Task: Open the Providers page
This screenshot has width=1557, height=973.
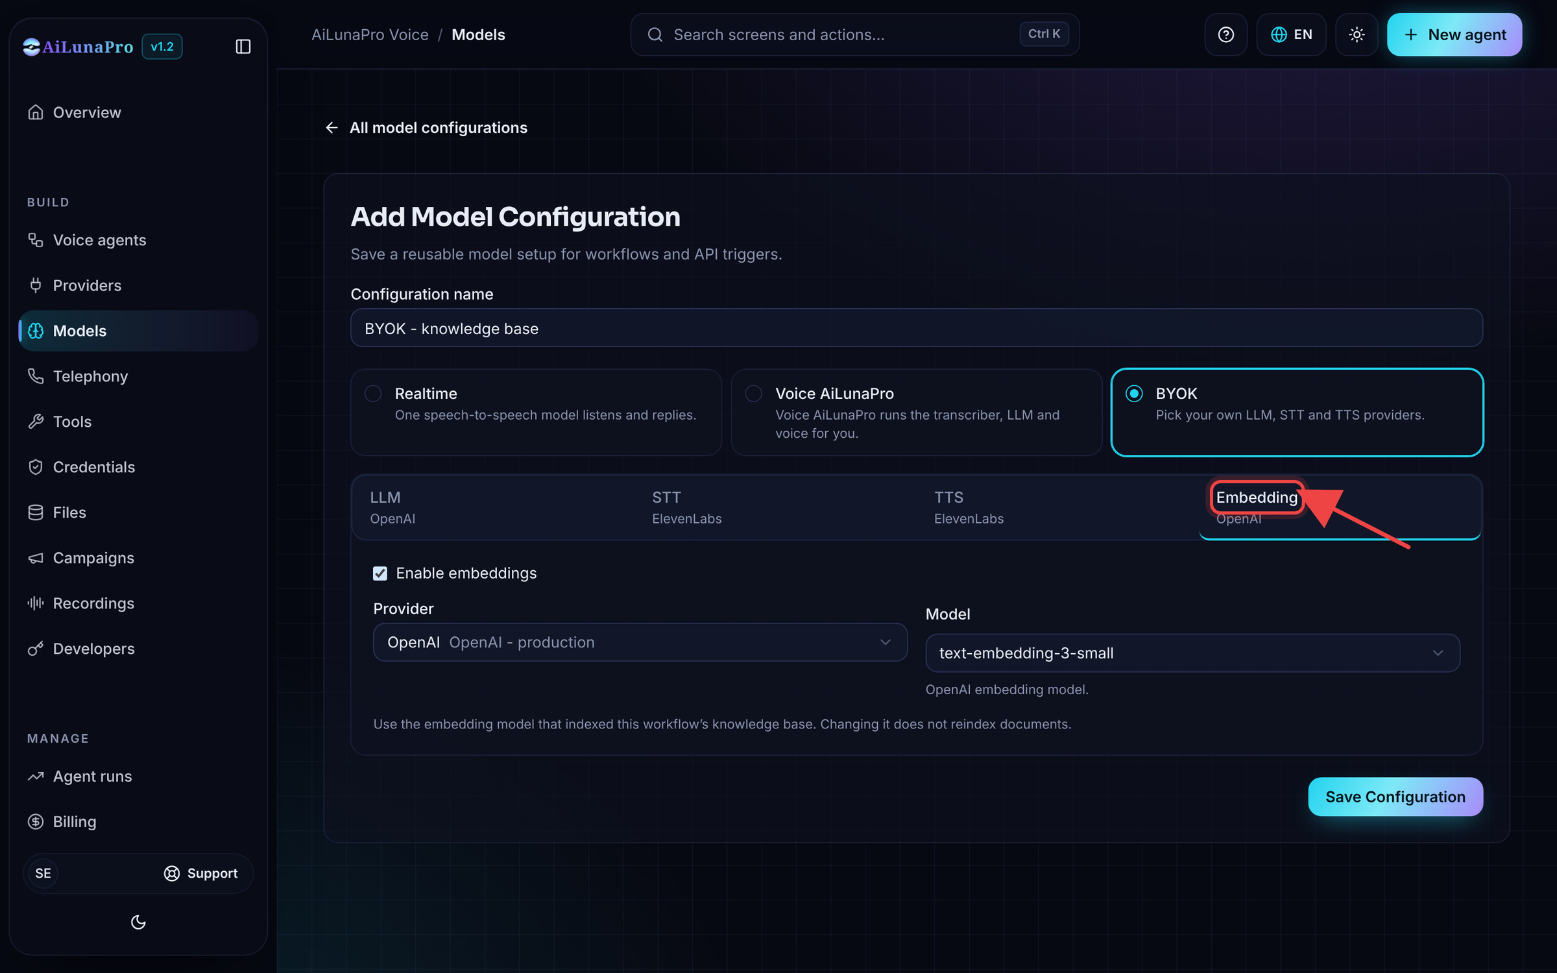Action: point(138,285)
